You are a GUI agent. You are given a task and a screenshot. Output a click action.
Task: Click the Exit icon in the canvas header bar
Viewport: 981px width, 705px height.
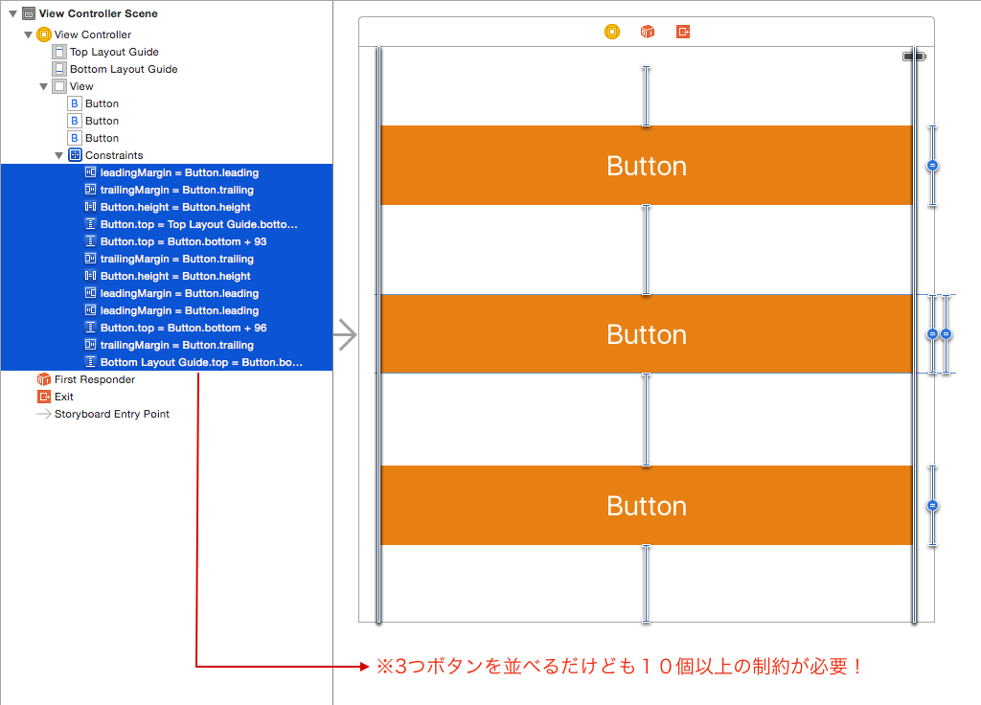pos(682,31)
